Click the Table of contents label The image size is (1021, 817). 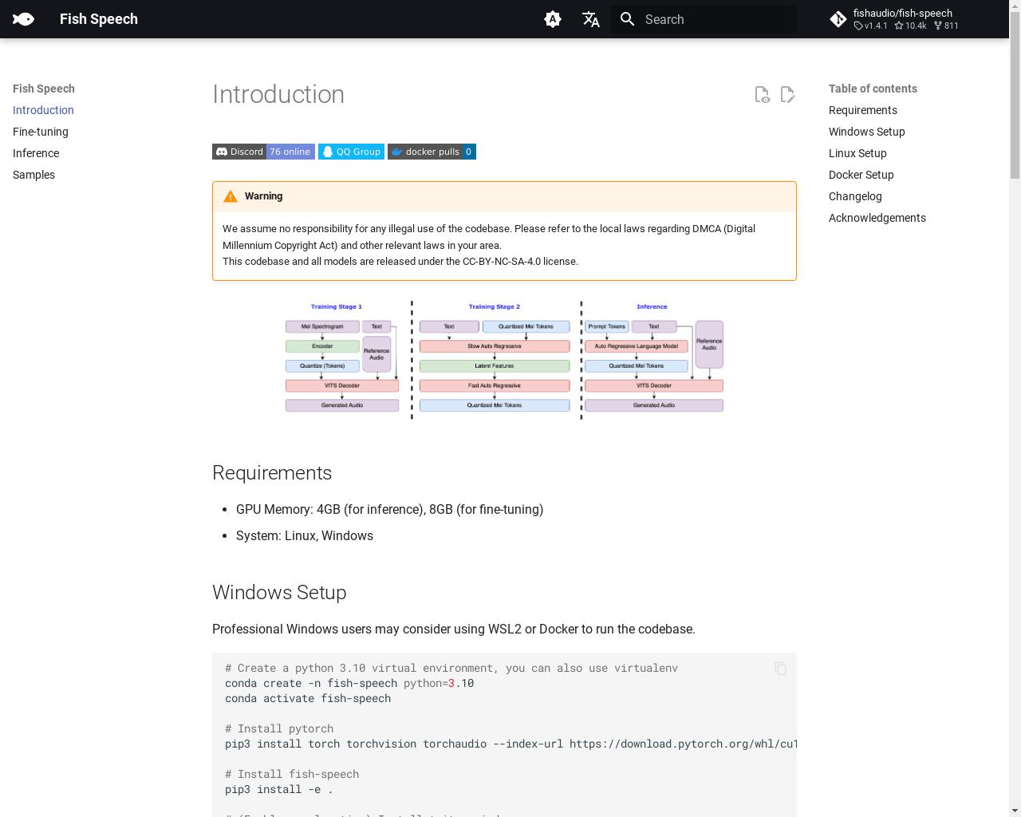tap(873, 89)
